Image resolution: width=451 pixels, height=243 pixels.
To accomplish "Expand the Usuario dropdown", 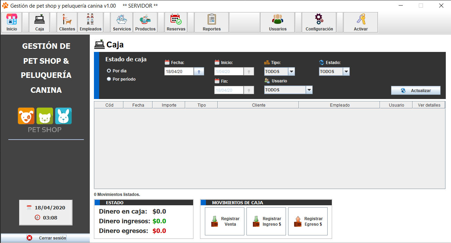I will [x=309, y=90].
